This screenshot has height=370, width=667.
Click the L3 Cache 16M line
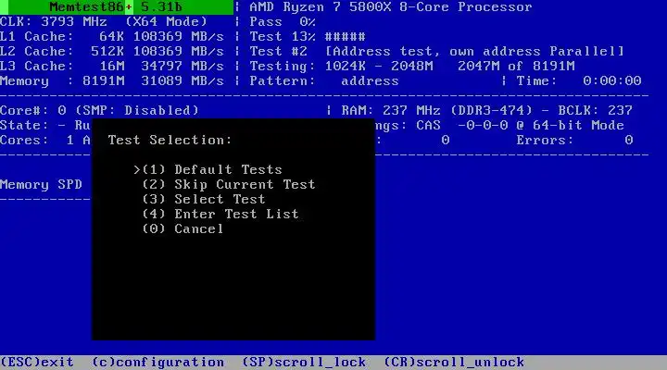[x=112, y=67]
